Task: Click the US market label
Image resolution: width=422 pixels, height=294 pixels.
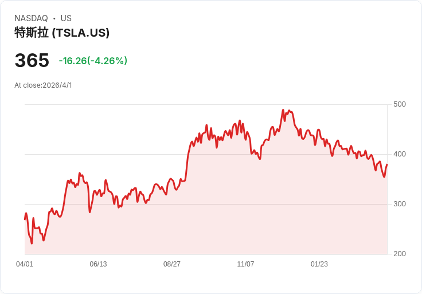Action: [66, 18]
